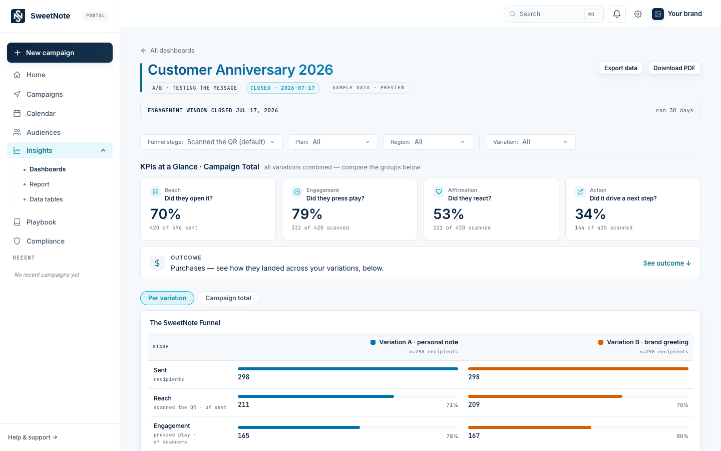Click the Your brand avatar icon

[x=658, y=14]
